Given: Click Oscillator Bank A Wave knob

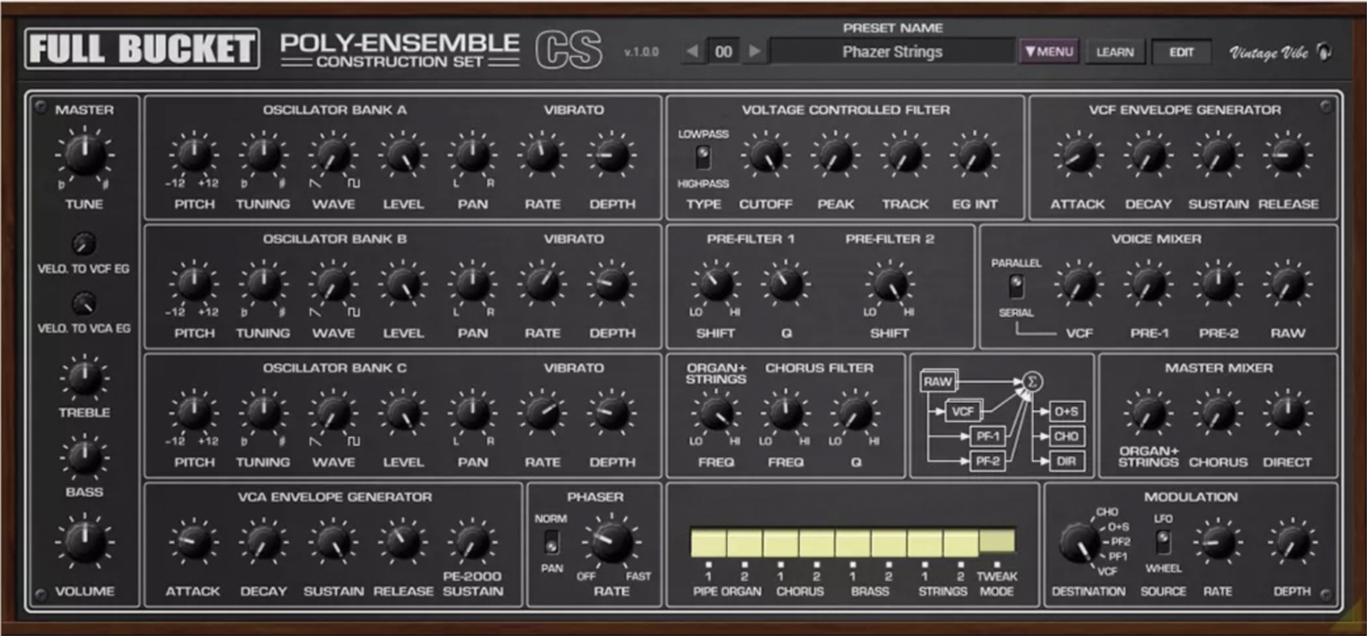Looking at the screenshot, I should (x=334, y=155).
